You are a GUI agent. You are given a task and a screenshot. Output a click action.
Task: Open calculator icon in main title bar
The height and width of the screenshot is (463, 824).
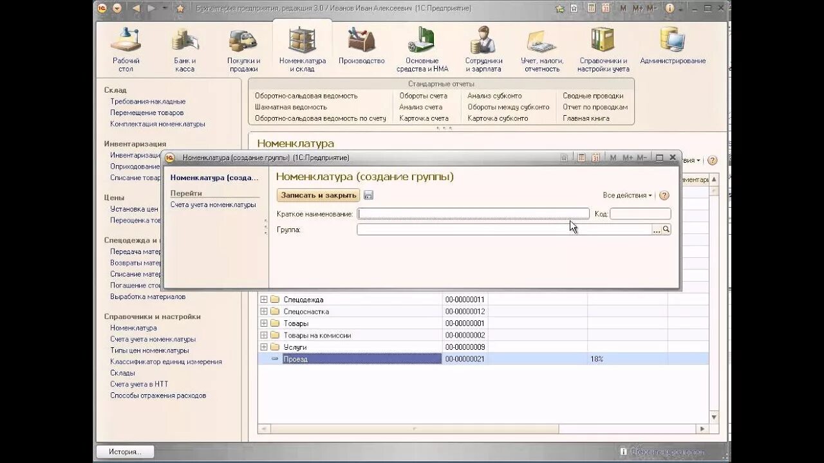(591, 8)
